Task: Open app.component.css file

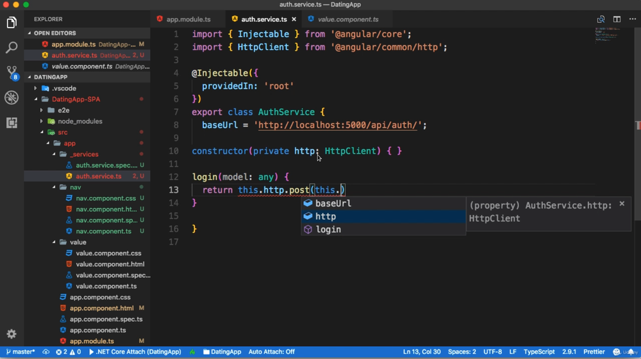Action: click(x=87, y=298)
